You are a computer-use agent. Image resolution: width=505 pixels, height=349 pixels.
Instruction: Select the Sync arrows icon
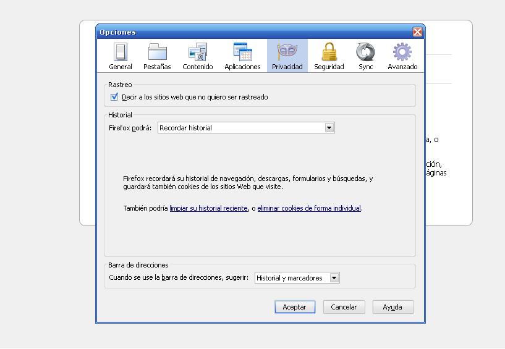pos(365,52)
